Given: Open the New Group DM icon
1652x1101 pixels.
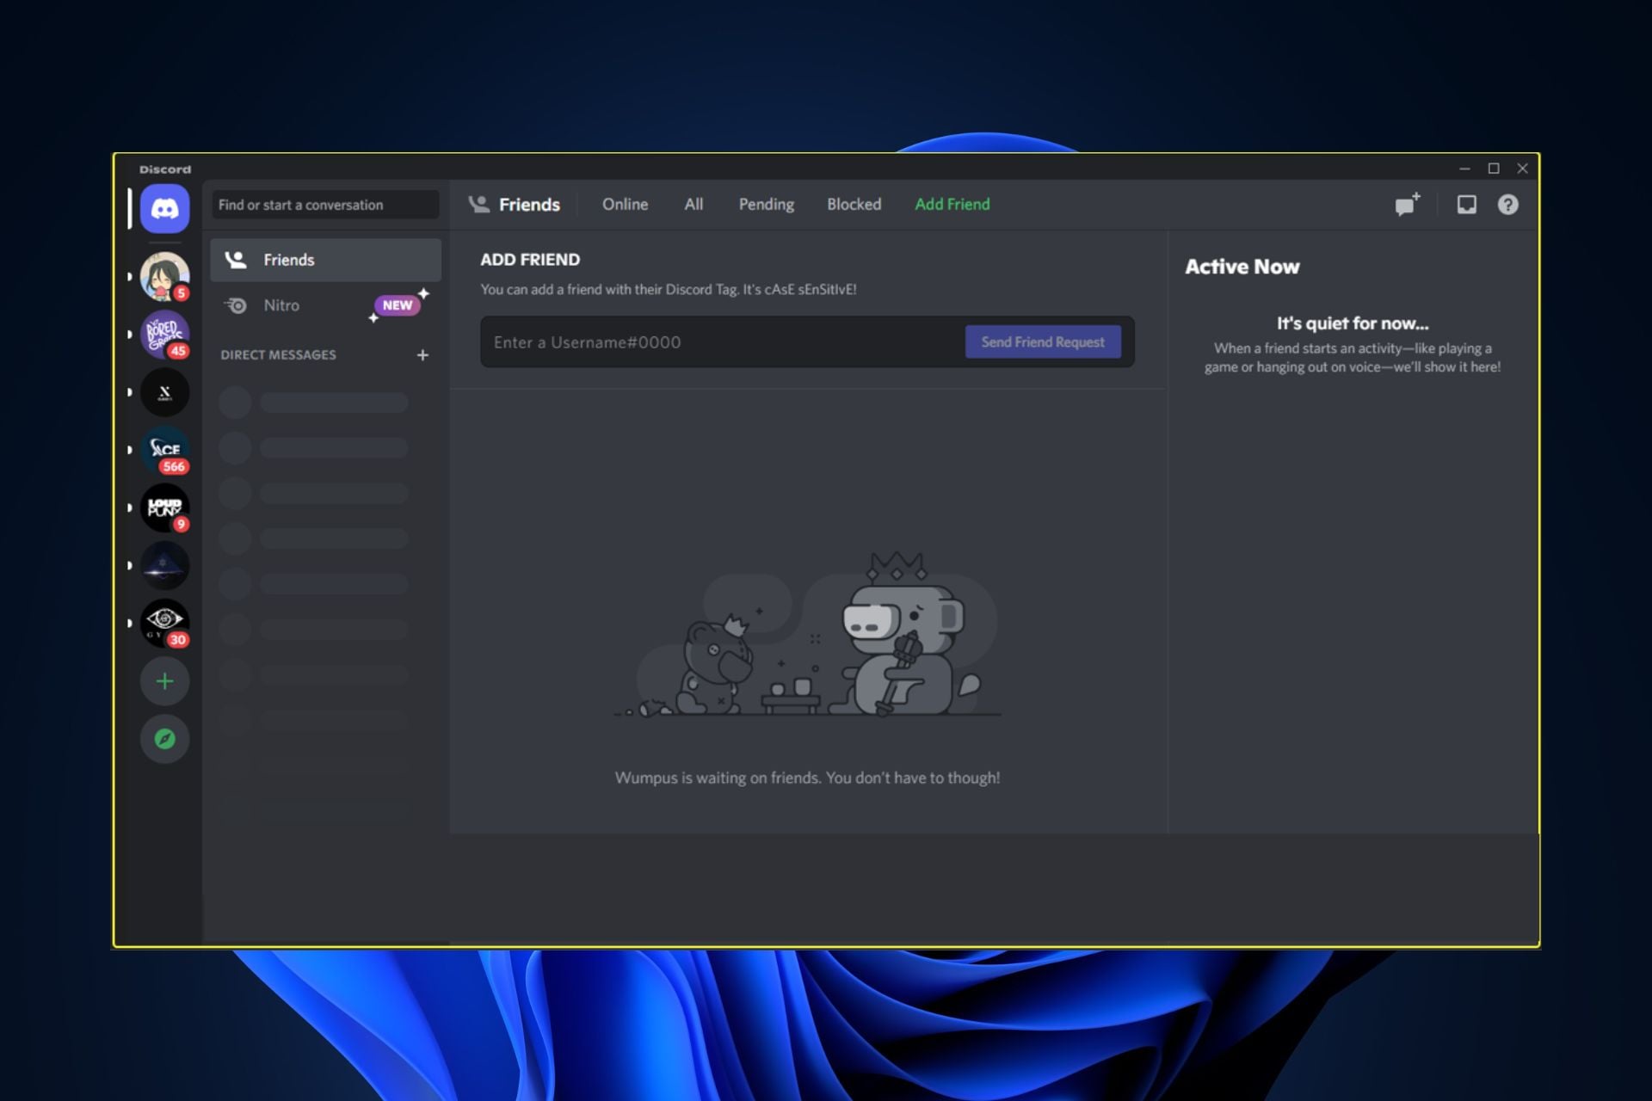Looking at the screenshot, I should tap(1407, 205).
